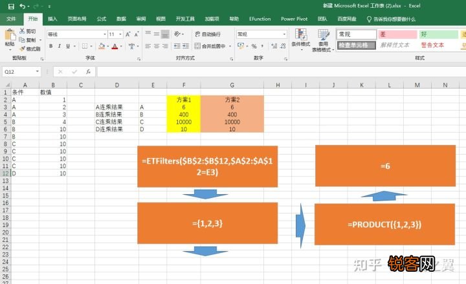
Task: Toggle underline formatting
Action: (68, 46)
